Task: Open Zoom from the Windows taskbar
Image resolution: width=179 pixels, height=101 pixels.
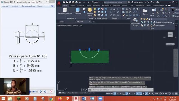Action: (x=100, y=98)
